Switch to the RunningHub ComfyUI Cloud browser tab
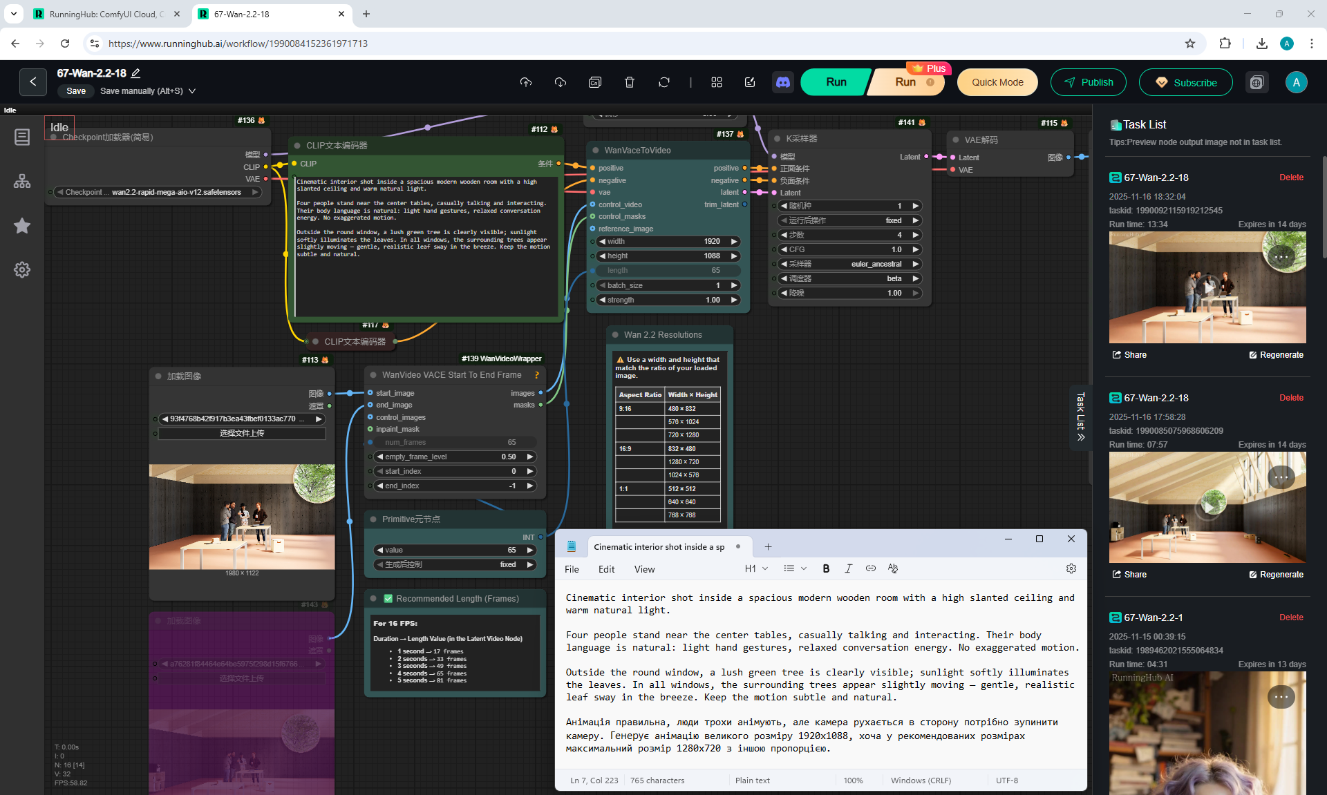1327x795 pixels. [x=104, y=14]
